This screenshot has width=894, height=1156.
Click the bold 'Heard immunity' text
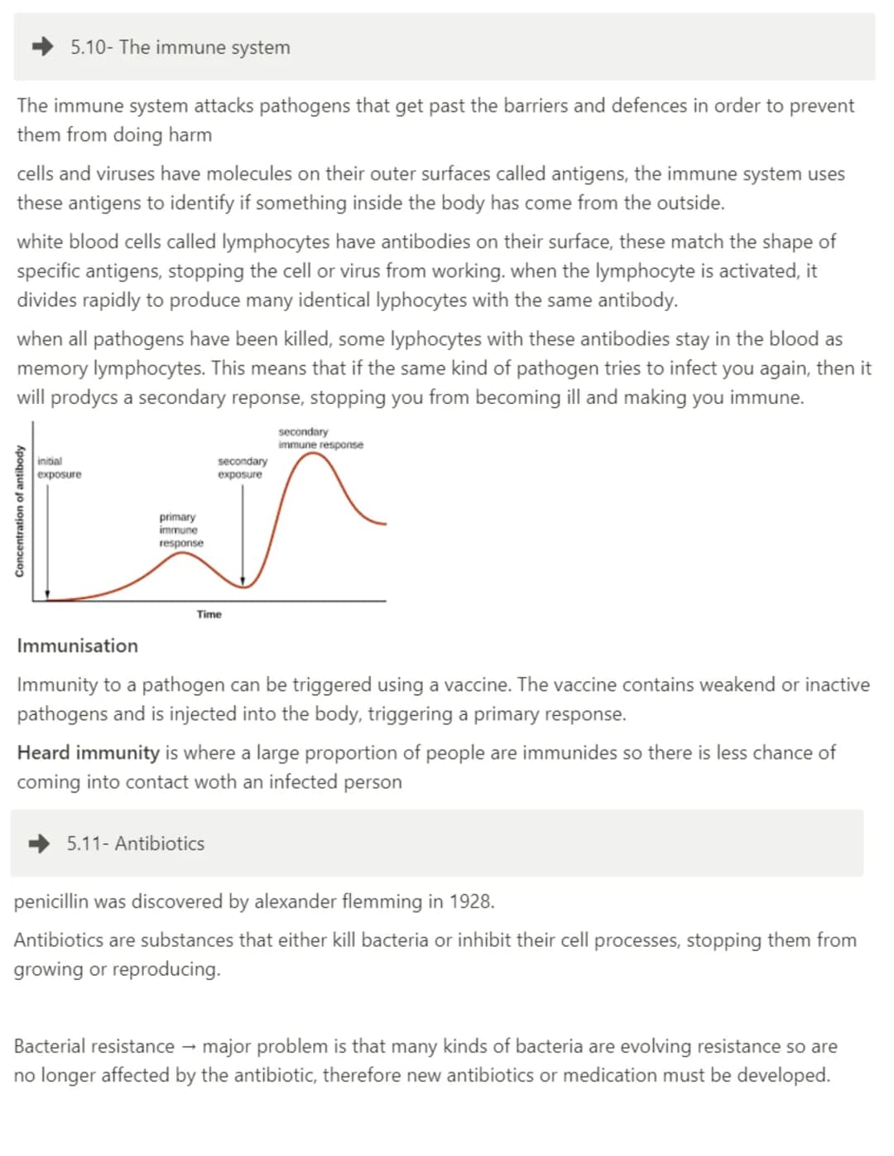click(x=89, y=752)
